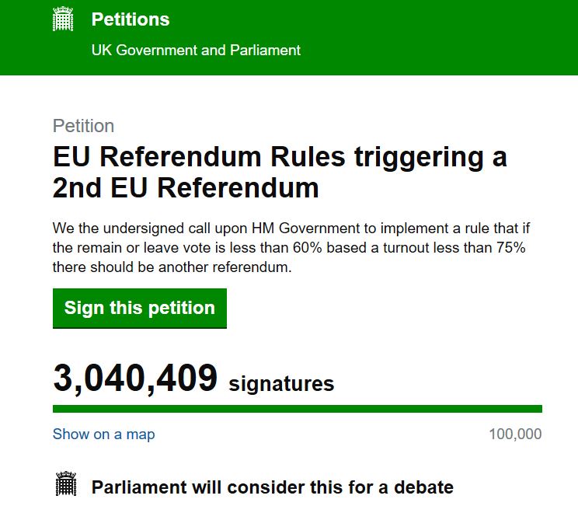The height and width of the screenshot is (506, 578).
Task: Click the green signature progress bar
Action: pyautogui.click(x=298, y=409)
